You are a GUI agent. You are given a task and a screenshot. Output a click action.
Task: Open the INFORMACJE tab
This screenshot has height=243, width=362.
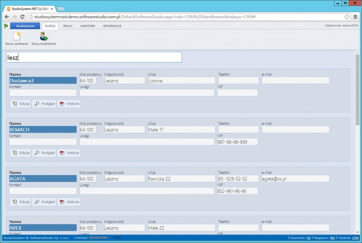pos(112,26)
